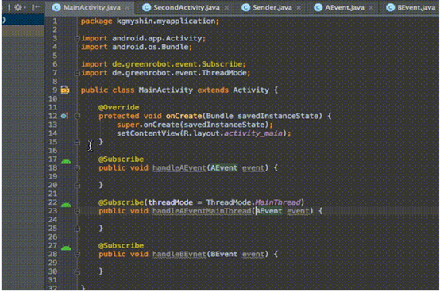Click the class file icon on the AEvent.java tab

pyautogui.click(x=318, y=8)
